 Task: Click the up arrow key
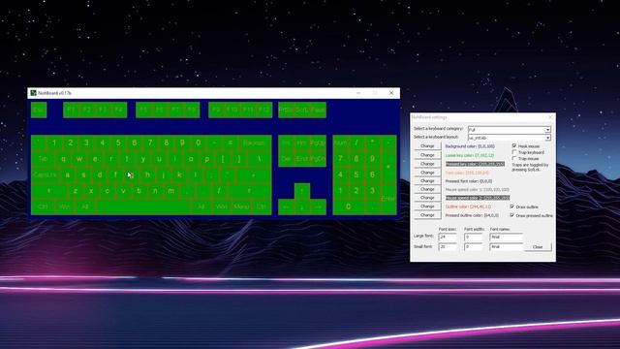302,191
